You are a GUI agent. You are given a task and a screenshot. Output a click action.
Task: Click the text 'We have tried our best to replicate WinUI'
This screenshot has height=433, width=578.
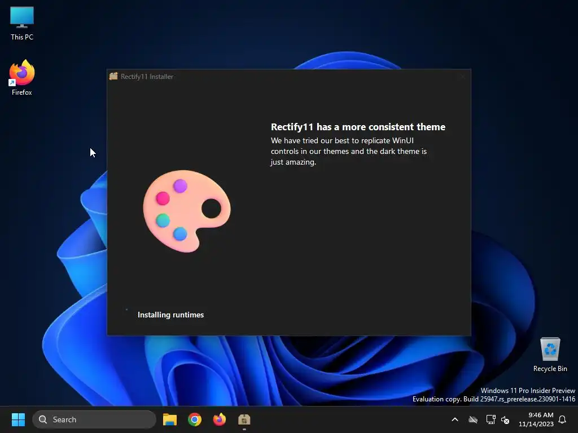click(342, 140)
